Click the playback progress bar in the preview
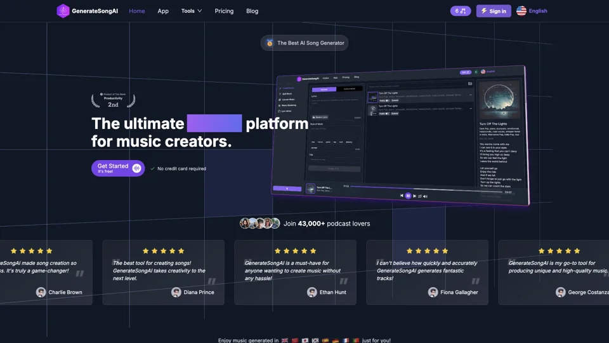 (426, 189)
